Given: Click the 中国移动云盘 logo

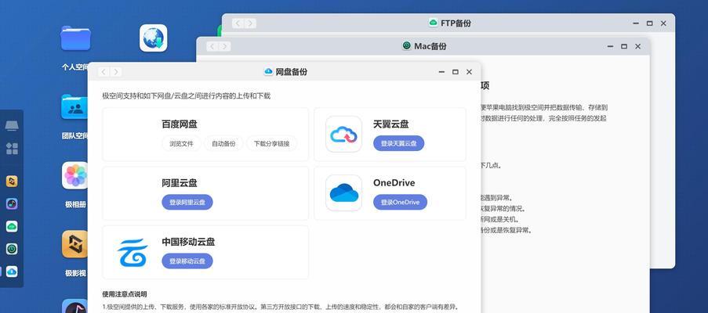Looking at the screenshot, I should tap(133, 252).
